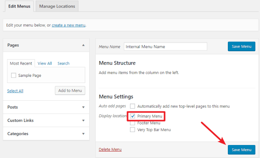Switch to the Edit Menus tab
The image size is (260, 158).
18,6
